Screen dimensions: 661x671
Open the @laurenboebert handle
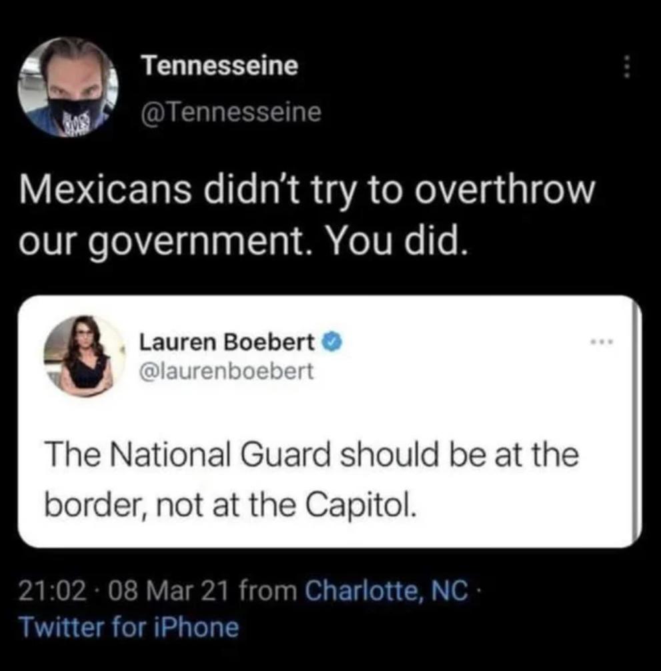click(x=226, y=371)
